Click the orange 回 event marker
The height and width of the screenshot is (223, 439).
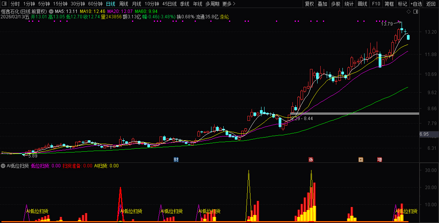click(360, 159)
